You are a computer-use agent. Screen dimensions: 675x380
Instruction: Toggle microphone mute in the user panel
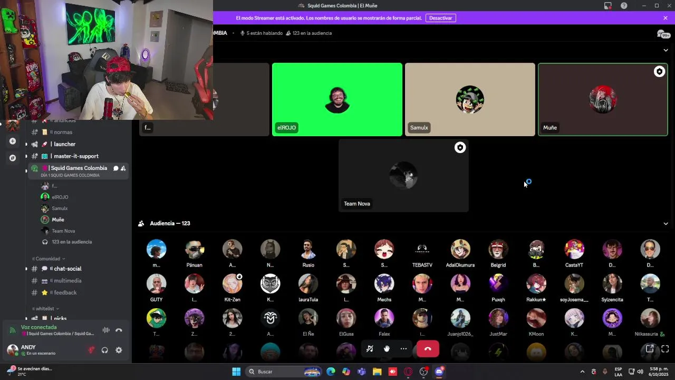pos(91,350)
